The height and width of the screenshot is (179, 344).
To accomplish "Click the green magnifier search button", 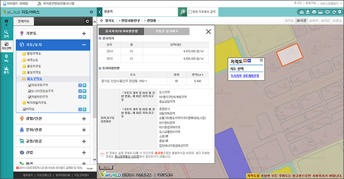I will (183, 12).
